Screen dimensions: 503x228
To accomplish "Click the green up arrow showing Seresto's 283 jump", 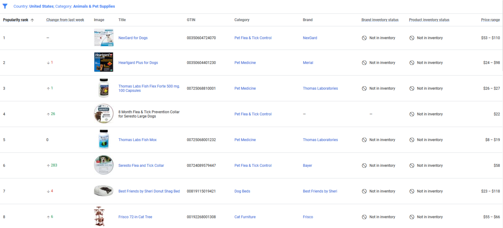I will pyautogui.click(x=48, y=165).
